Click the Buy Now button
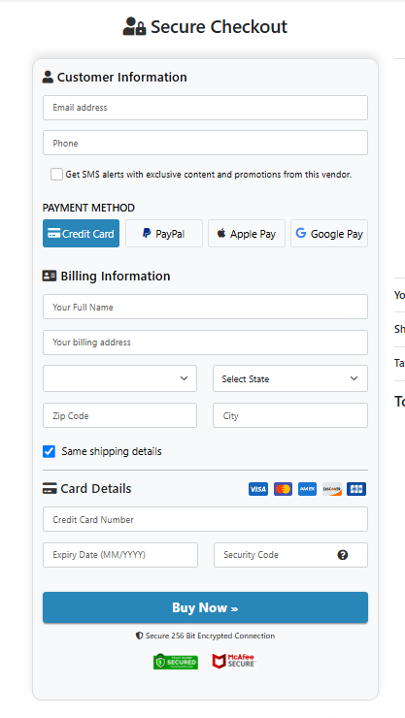This screenshot has width=405, height=718. (205, 607)
